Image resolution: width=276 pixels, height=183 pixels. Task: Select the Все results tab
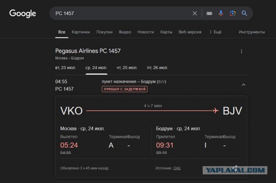(62, 32)
